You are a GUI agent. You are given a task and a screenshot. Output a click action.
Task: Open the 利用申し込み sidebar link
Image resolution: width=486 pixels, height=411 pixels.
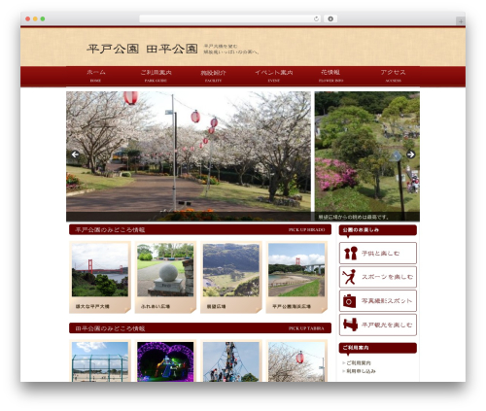coord(361,371)
